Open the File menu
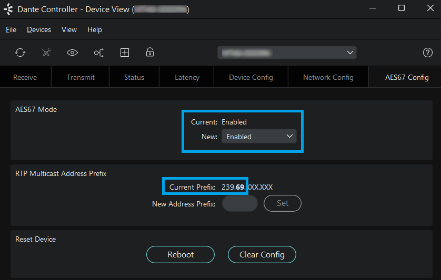441x280 pixels. [11, 29]
